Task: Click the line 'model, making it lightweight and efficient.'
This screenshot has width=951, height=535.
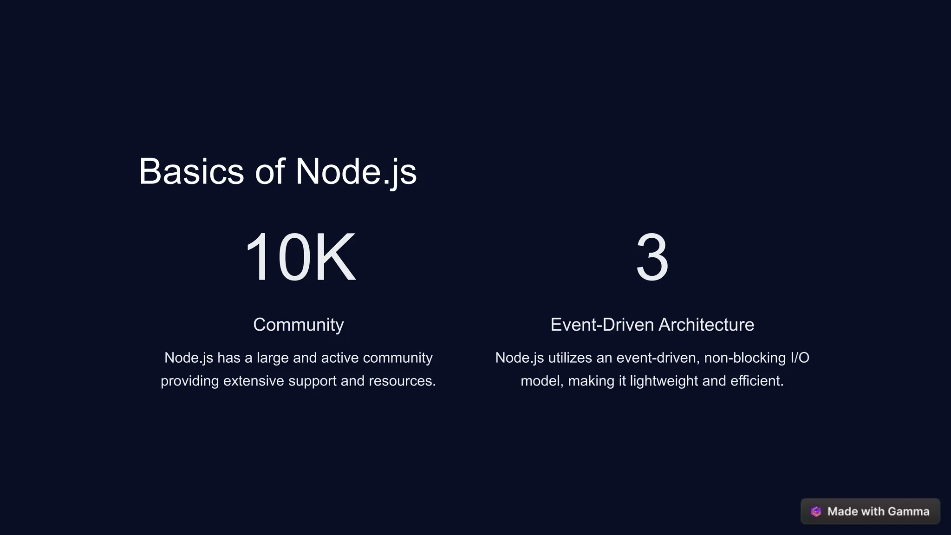Action: [x=652, y=381]
